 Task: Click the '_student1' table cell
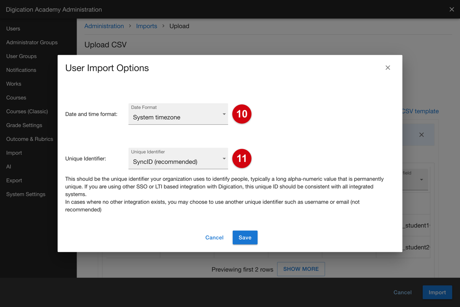click(416, 225)
